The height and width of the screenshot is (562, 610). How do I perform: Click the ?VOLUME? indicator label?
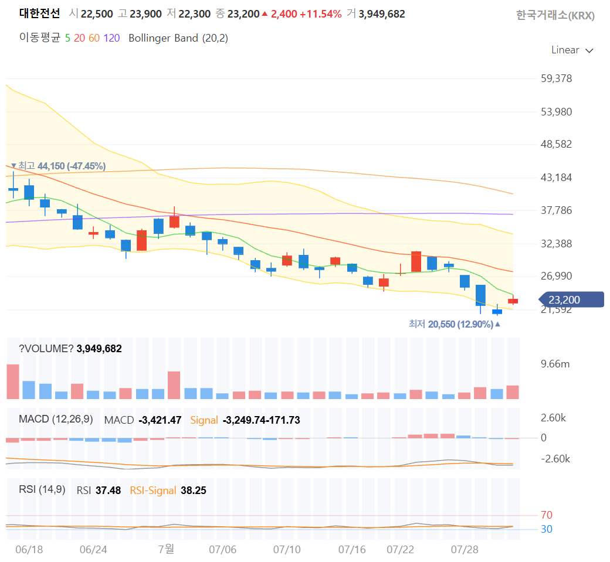coord(46,349)
